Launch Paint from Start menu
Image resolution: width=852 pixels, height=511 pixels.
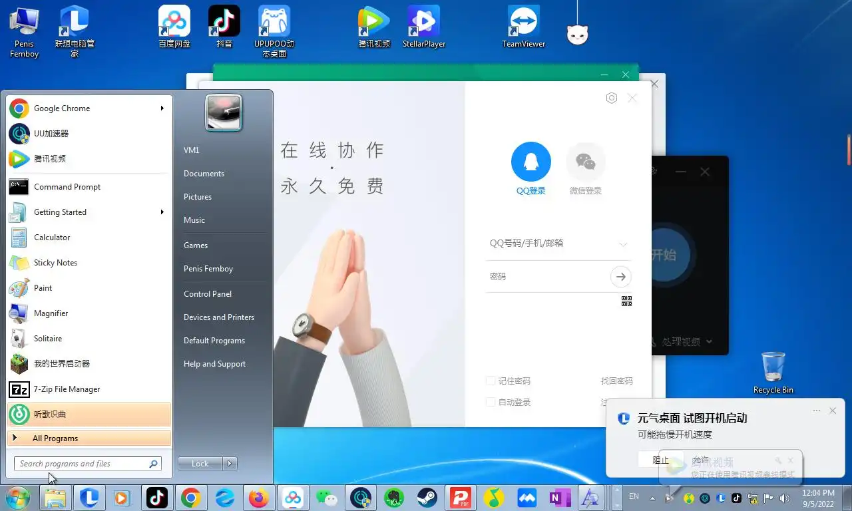point(89,288)
